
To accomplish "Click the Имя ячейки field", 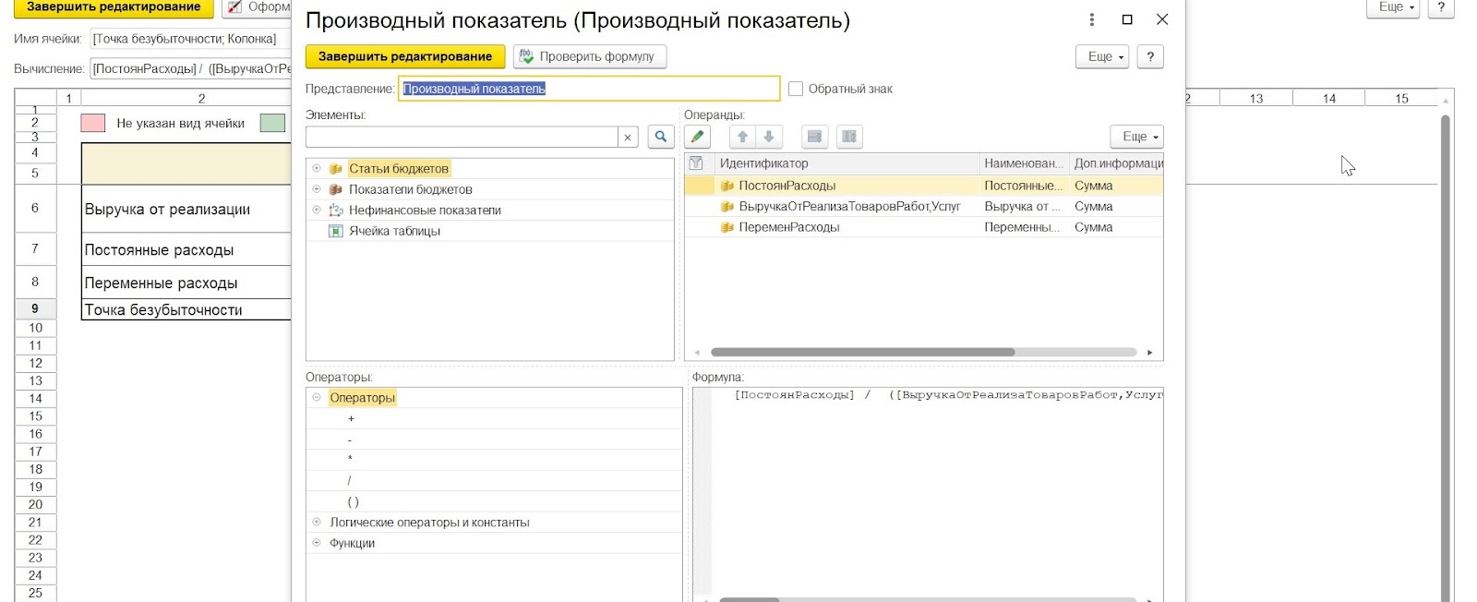I will pyautogui.click(x=190, y=39).
